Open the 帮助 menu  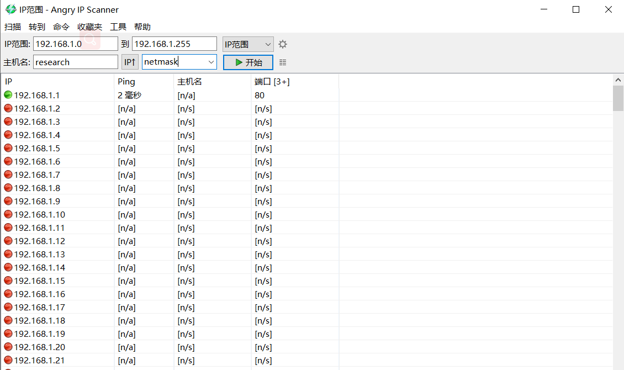[x=142, y=27]
